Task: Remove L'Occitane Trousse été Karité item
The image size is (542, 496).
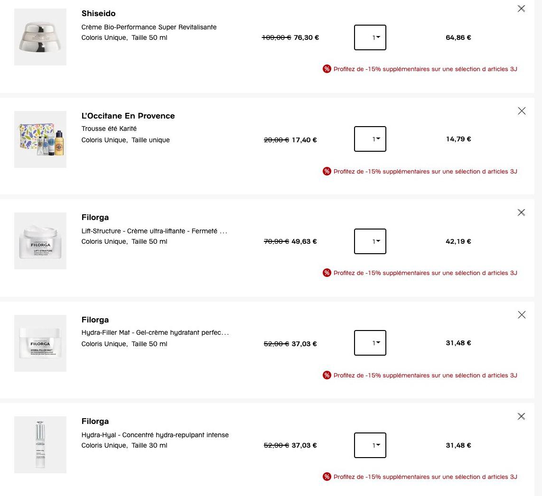Action: click(522, 111)
